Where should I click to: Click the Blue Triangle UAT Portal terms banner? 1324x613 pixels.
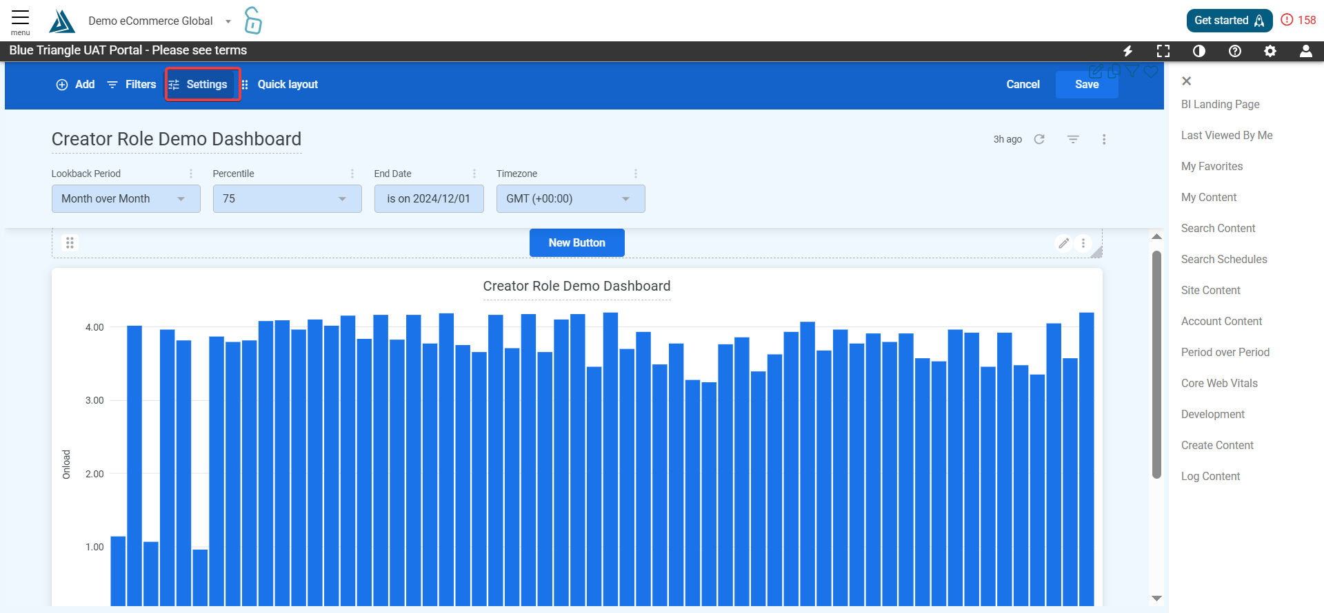pyautogui.click(x=128, y=50)
